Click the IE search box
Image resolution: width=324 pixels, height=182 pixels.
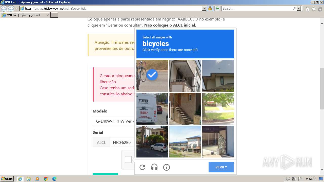[257, 8]
